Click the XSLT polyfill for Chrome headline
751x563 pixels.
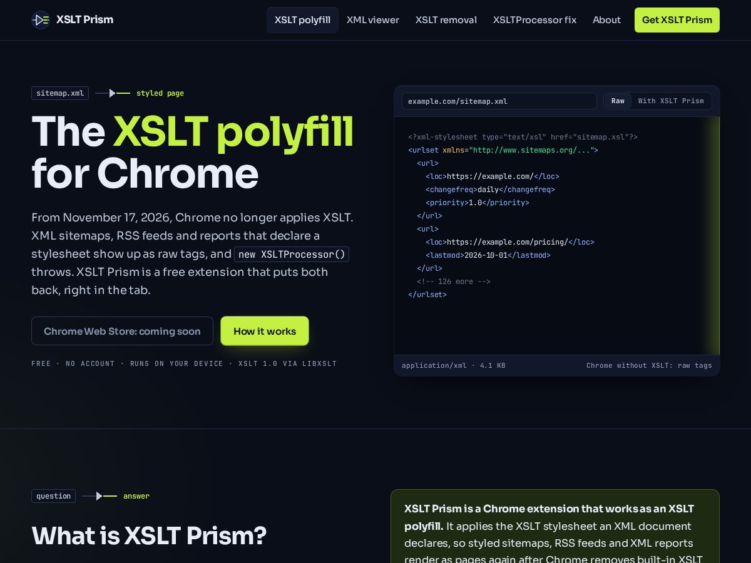193,152
